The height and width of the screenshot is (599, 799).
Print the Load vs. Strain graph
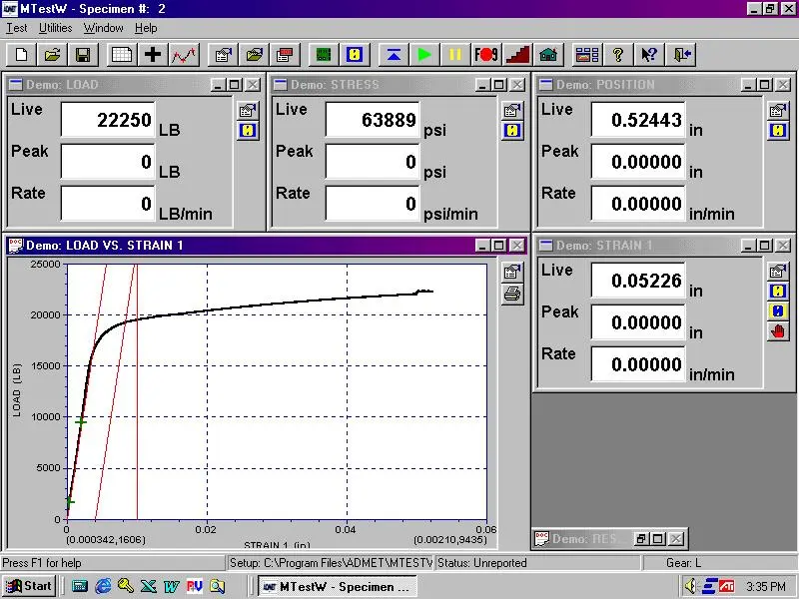pyautogui.click(x=512, y=294)
